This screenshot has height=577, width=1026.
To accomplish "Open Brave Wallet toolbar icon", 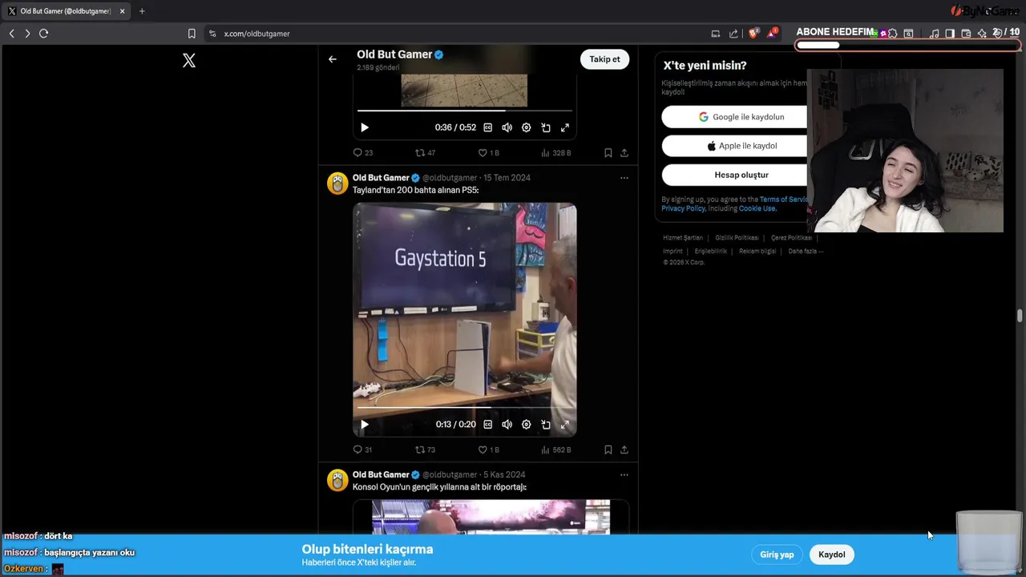I will (x=966, y=34).
